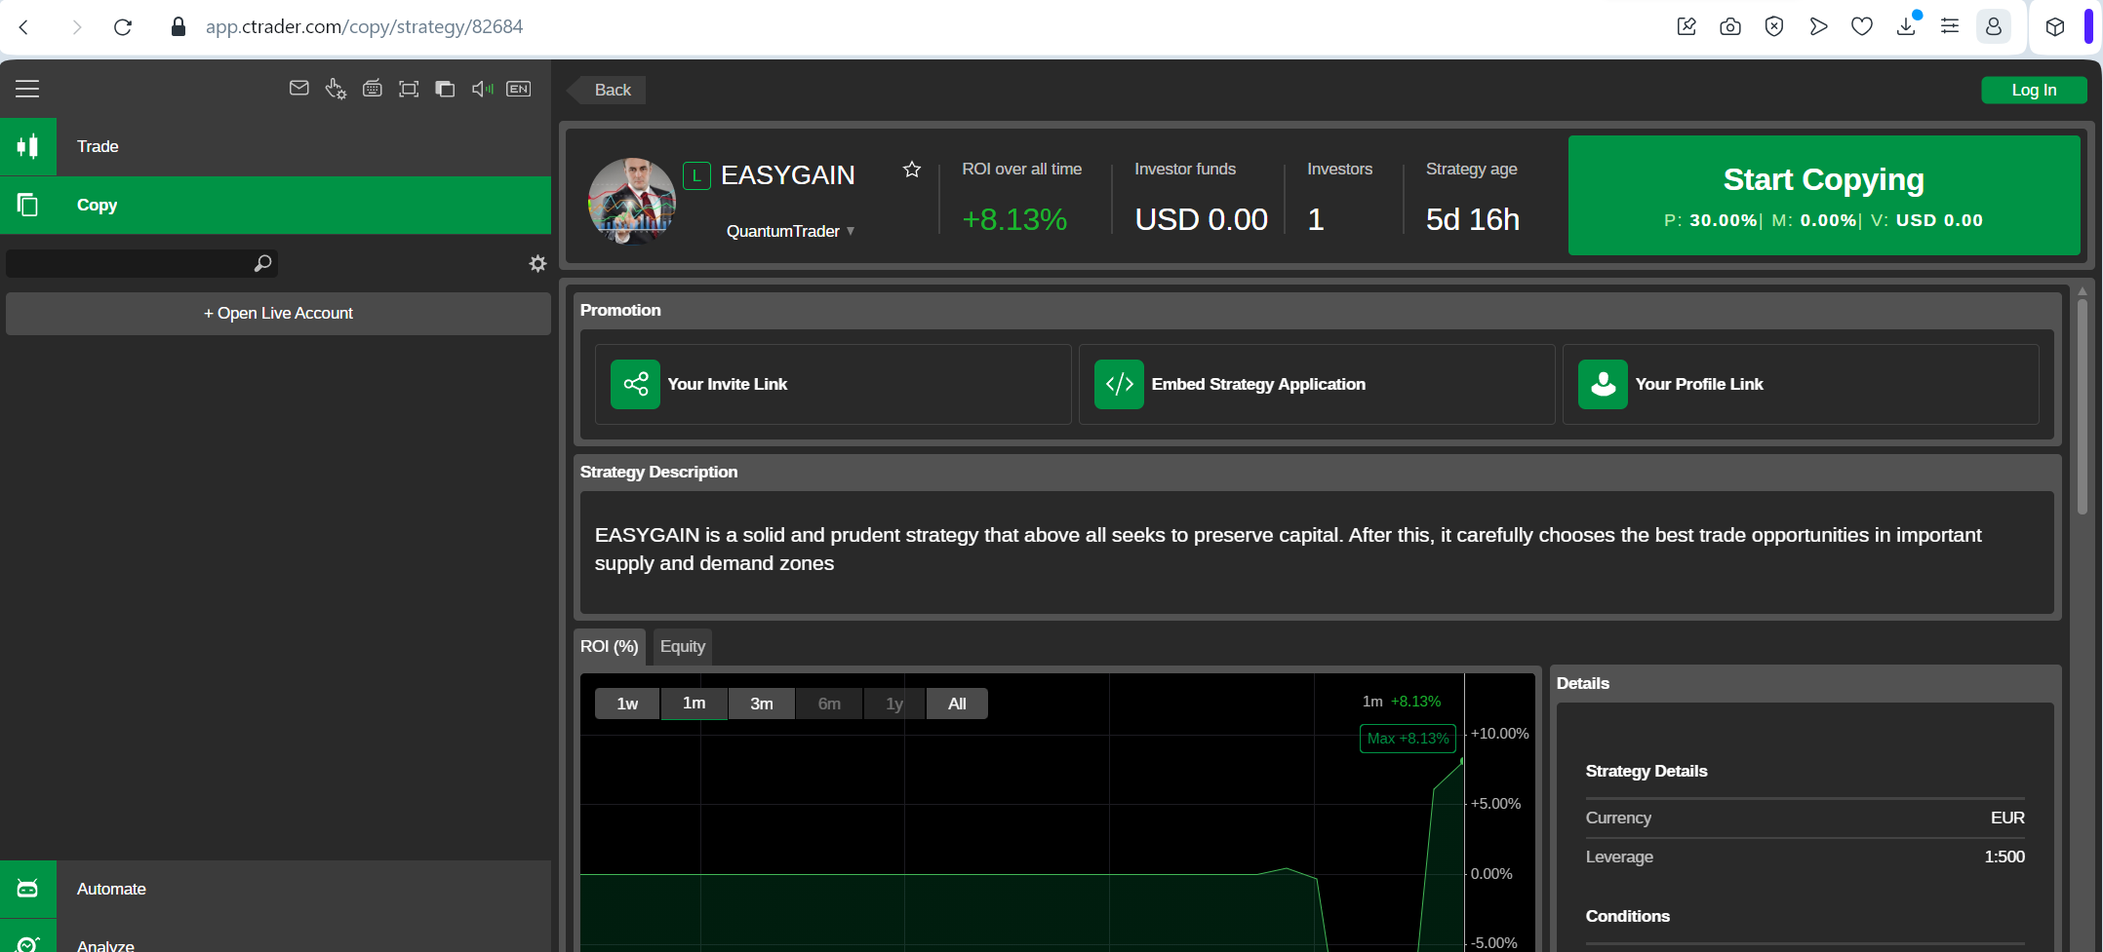Screen dimensions: 2103x952
Task: Open the Automate section
Action: pyautogui.click(x=275, y=889)
